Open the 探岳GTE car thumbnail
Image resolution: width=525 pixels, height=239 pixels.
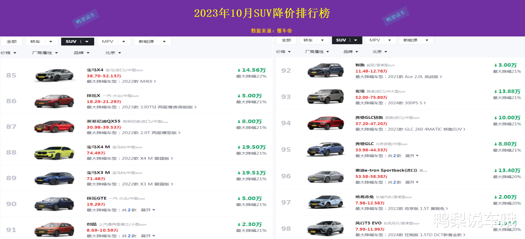point(55,204)
